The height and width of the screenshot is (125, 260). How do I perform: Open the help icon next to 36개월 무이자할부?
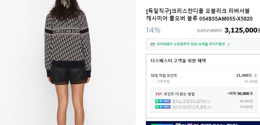[228, 44]
